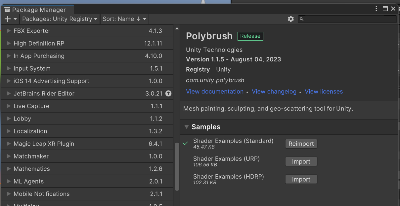Viewport: 400px width, 206px height.
Task: Reimport Shader Examples (Standard)
Action: (x=301, y=144)
